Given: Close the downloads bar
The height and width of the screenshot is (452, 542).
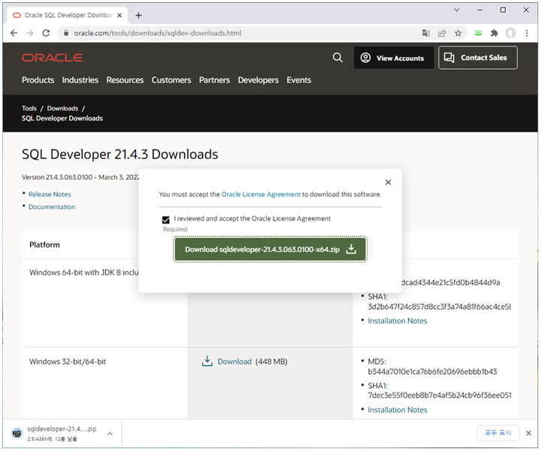Looking at the screenshot, I should pos(528,433).
